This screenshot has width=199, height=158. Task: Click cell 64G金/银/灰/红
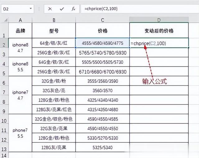coord(54,62)
